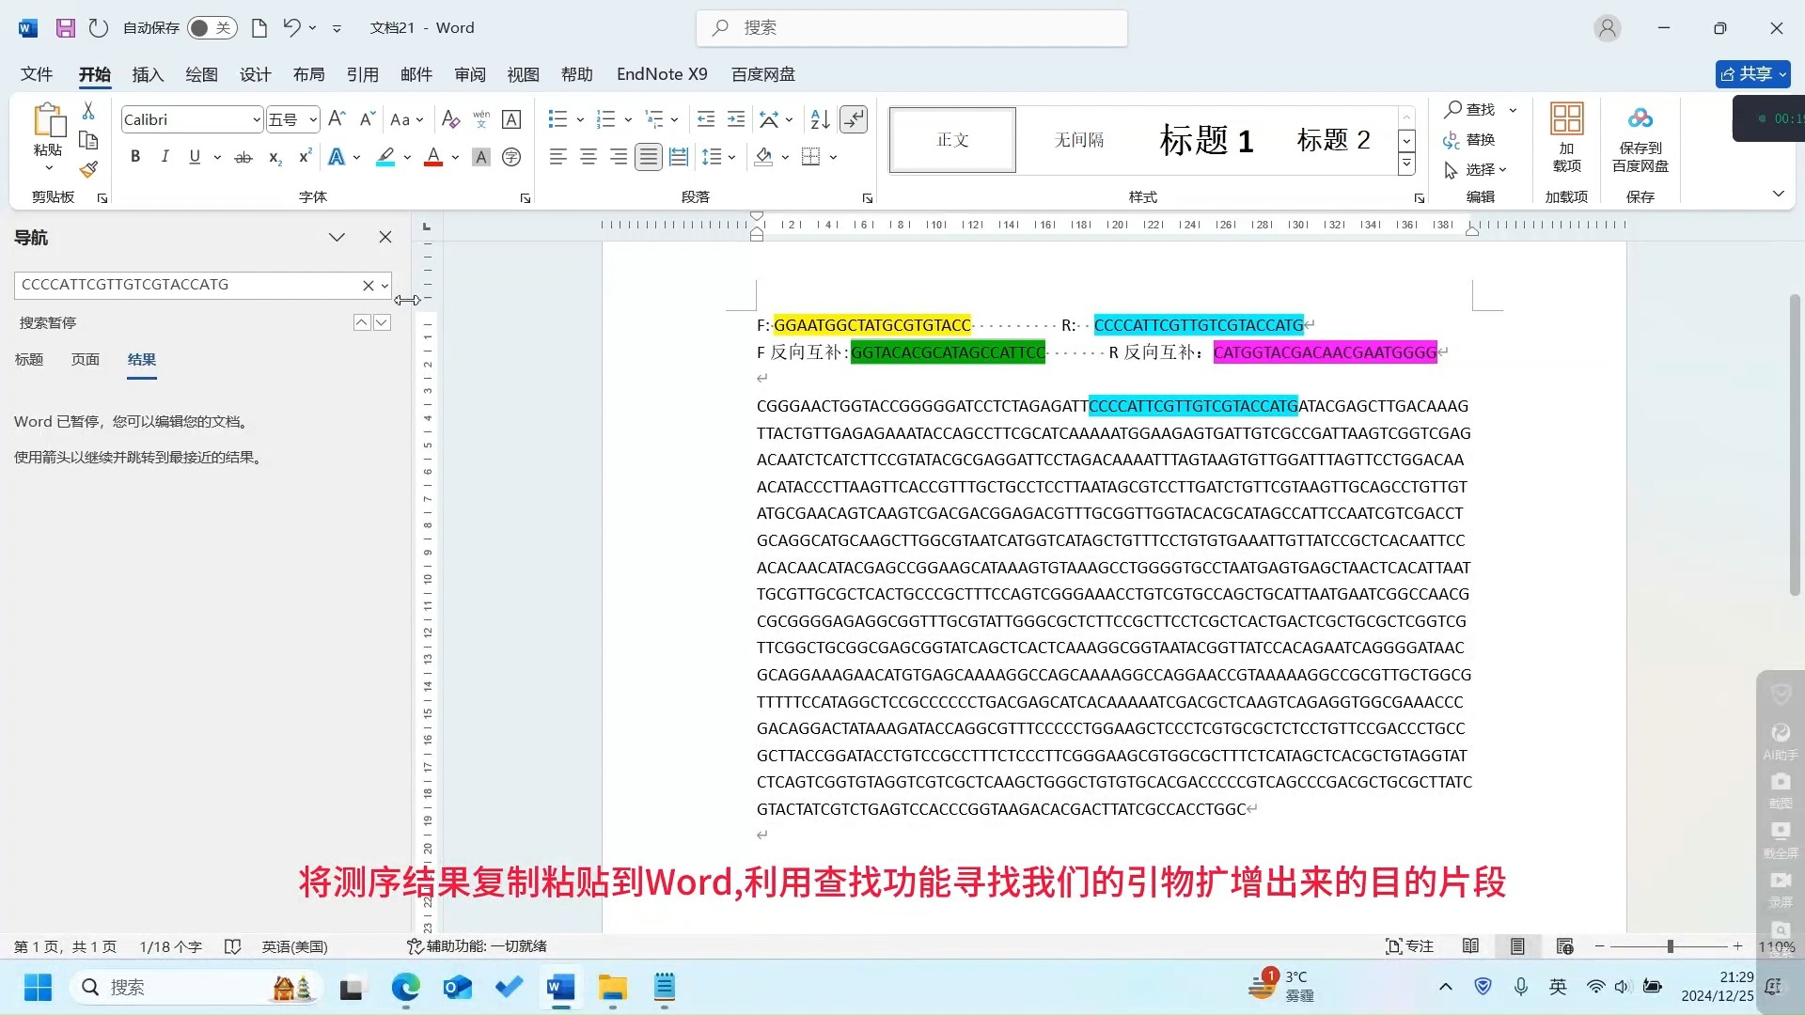Click the Replace button
This screenshot has height=1015, width=1805.
[x=1469, y=139]
